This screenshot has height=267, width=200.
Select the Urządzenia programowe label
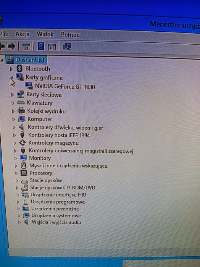pyautogui.click(x=58, y=202)
